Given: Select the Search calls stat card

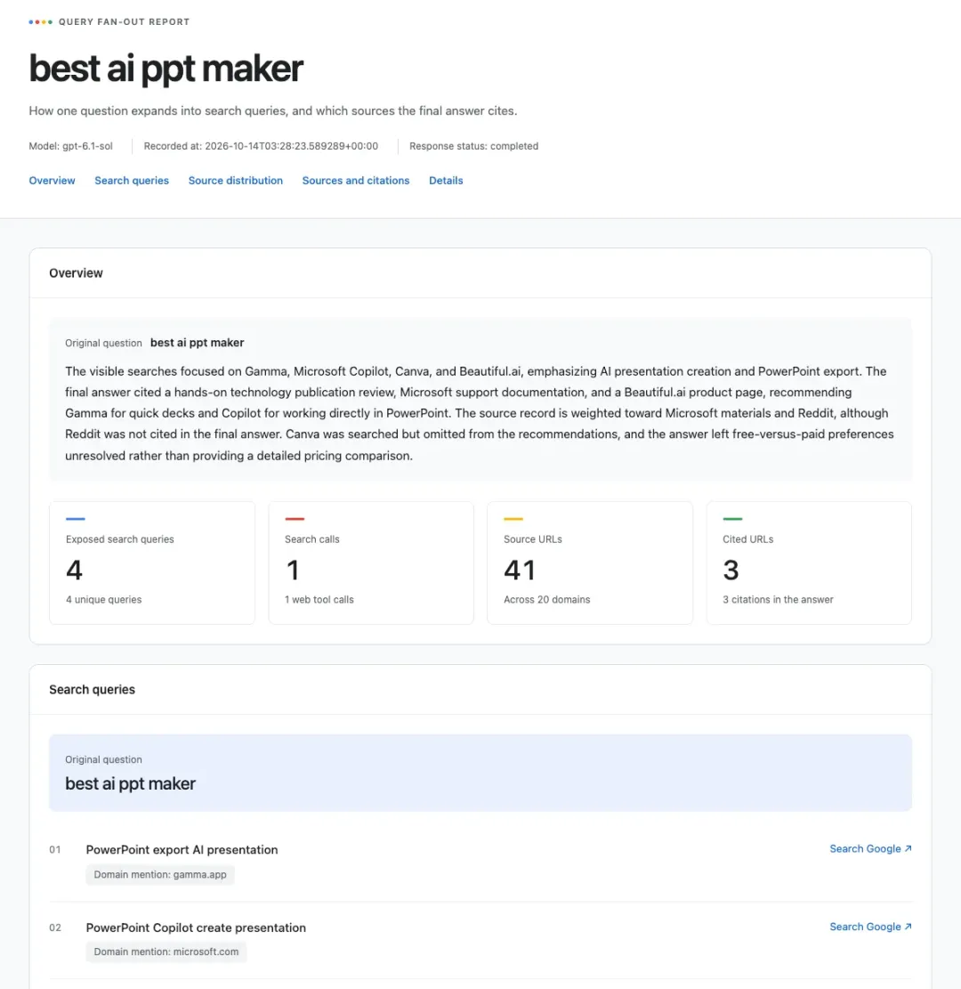Looking at the screenshot, I should 371,563.
